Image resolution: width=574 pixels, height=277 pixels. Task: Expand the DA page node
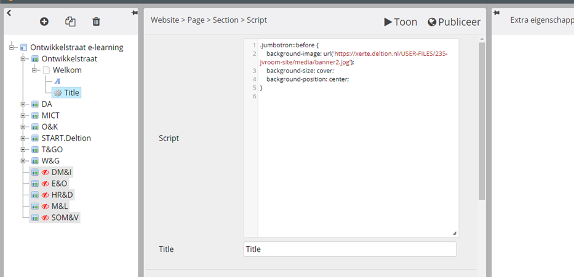tap(23, 104)
